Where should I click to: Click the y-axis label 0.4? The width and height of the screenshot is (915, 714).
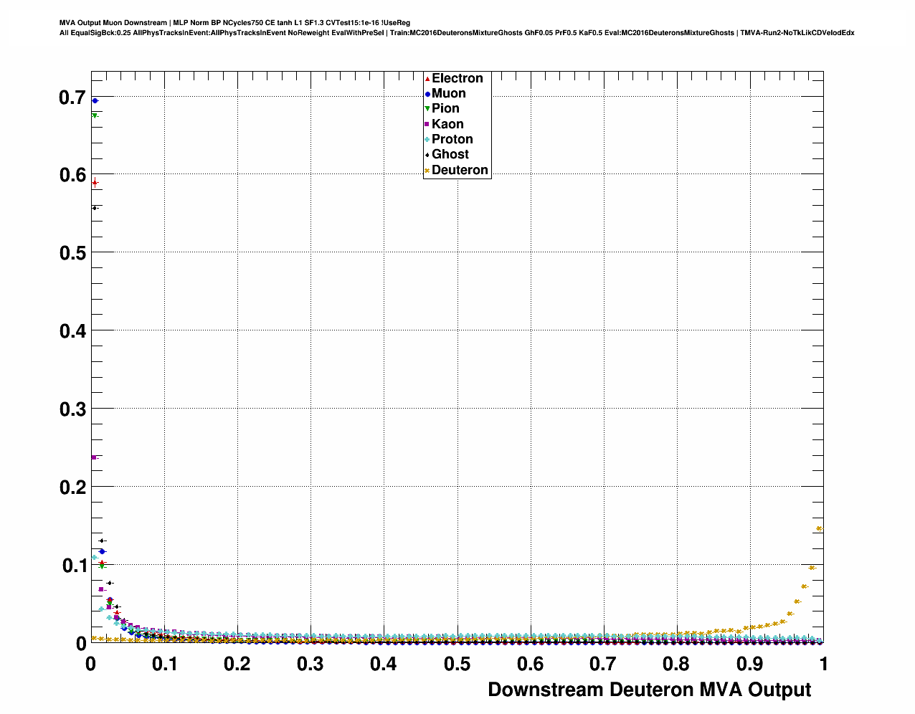pyautogui.click(x=72, y=331)
